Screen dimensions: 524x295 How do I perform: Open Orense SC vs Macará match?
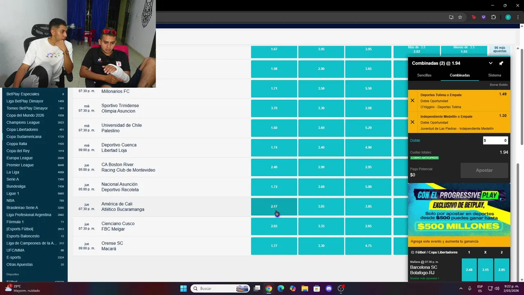coord(112,246)
